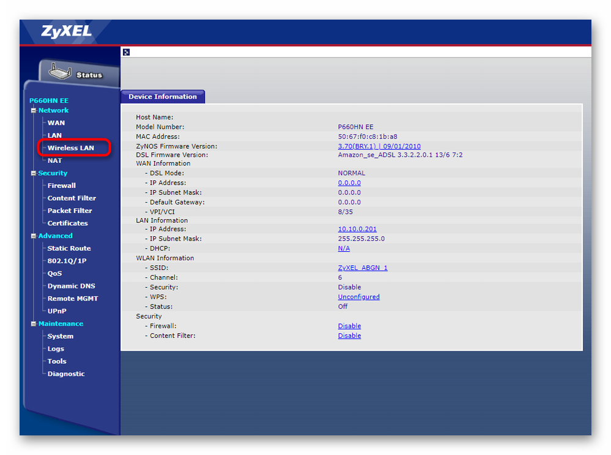Viewport: 611px width, 455px height.
Task: Collapse the Maintenance tree section
Action: pyautogui.click(x=34, y=324)
